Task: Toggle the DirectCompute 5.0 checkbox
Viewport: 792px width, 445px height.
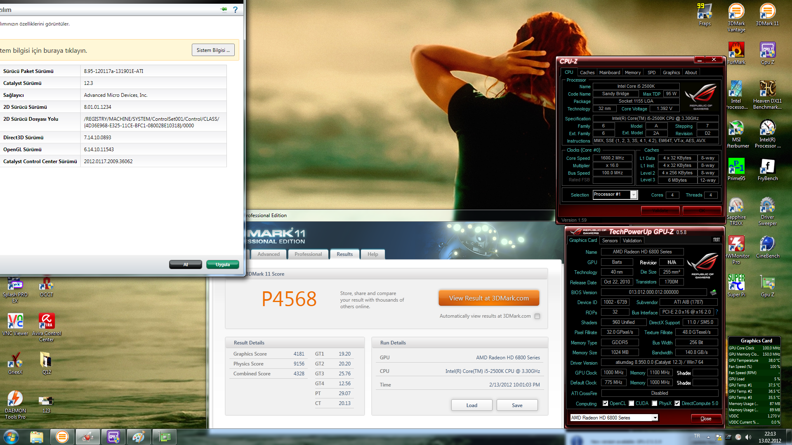Action: pos(677,403)
